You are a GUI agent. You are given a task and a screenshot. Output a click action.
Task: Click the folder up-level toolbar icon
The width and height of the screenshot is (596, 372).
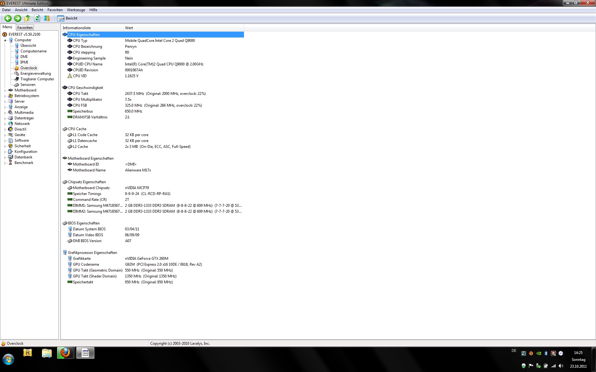pyautogui.click(x=27, y=18)
